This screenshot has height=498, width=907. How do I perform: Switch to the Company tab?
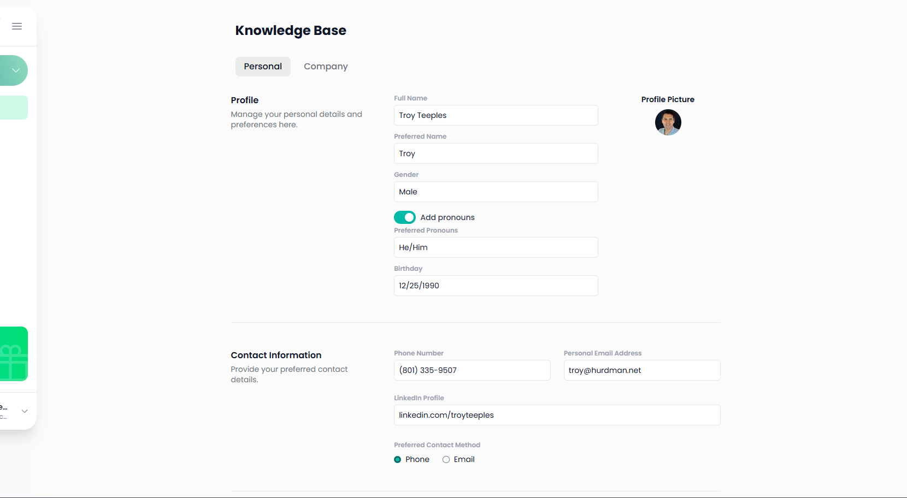tap(326, 67)
